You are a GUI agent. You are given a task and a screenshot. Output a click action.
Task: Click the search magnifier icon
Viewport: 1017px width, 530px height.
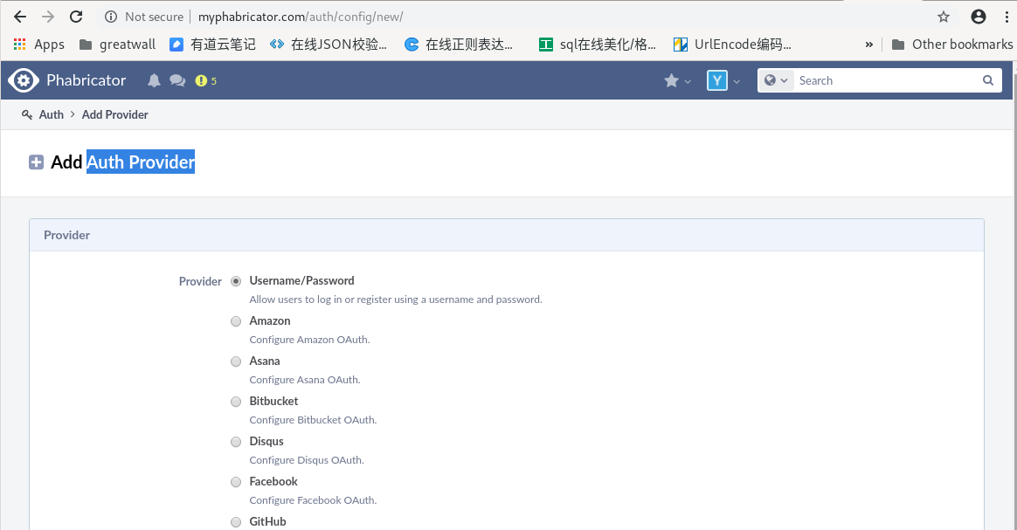tap(987, 79)
